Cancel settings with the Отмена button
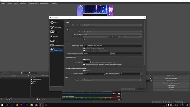 (131, 89)
